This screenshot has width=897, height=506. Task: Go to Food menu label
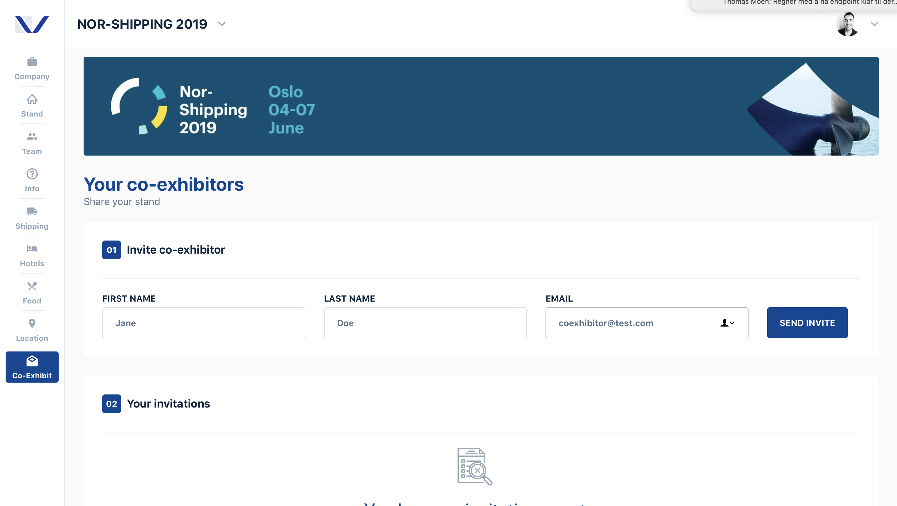pos(32,301)
